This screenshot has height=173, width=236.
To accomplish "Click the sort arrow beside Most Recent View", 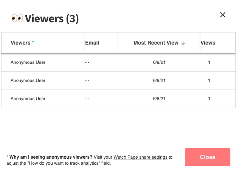I will point(183,43).
